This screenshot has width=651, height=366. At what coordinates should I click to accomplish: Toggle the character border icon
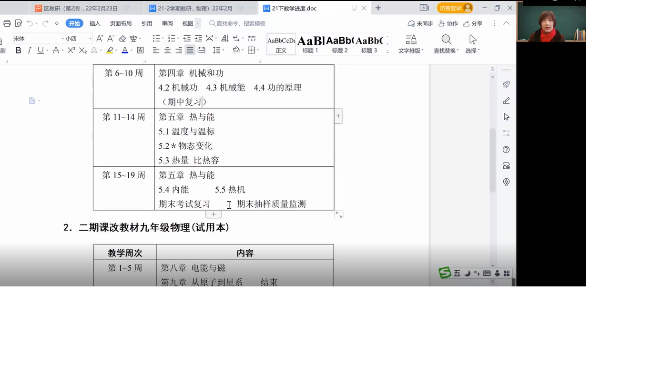140,51
